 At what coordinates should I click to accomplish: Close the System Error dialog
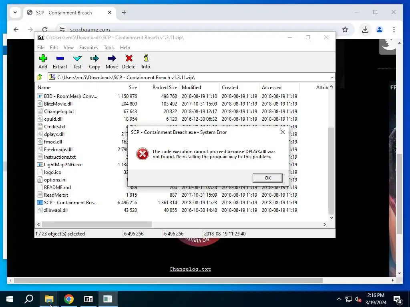point(283,132)
